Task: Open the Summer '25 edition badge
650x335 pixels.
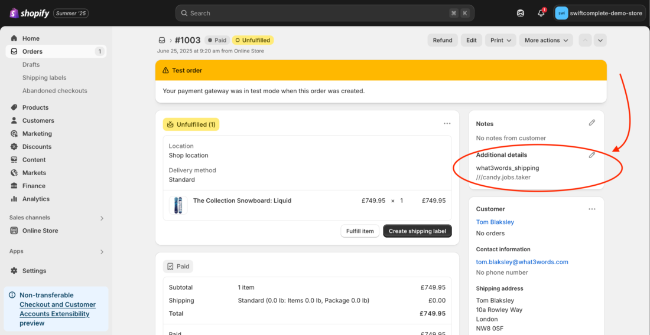Action: pos(71,13)
